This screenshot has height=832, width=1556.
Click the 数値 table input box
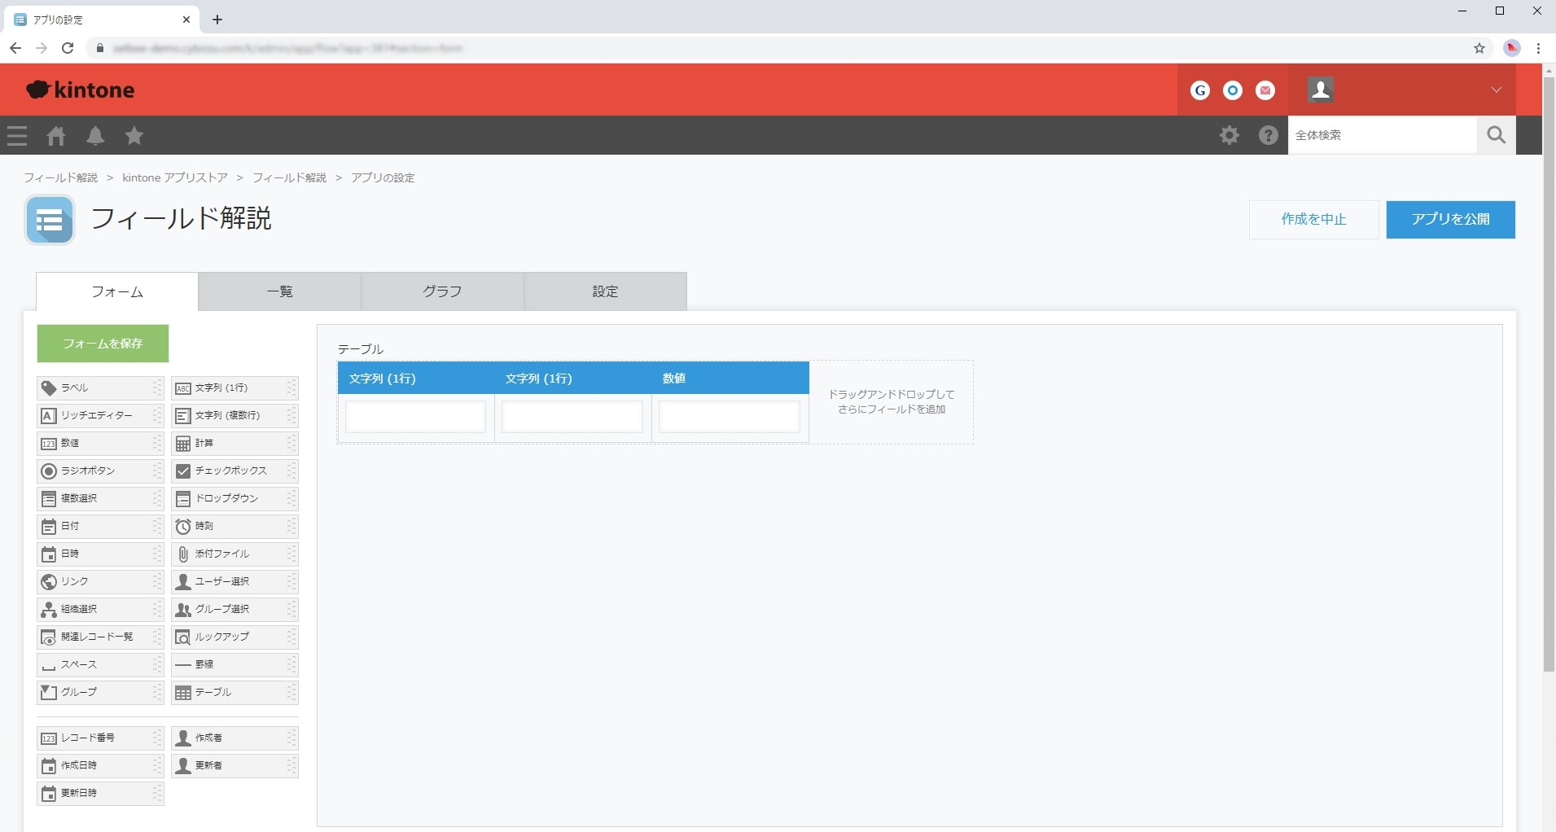730,417
